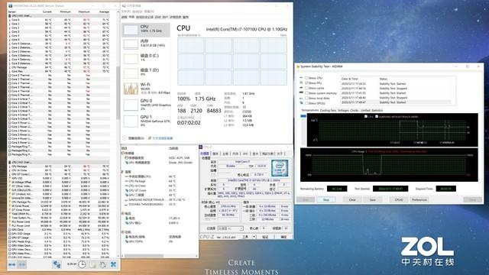The image size is (489, 275).
Task: Enable the Stress CPU checkbox
Action: click(306, 78)
